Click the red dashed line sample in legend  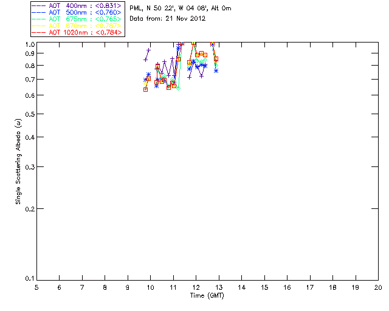click(39, 32)
